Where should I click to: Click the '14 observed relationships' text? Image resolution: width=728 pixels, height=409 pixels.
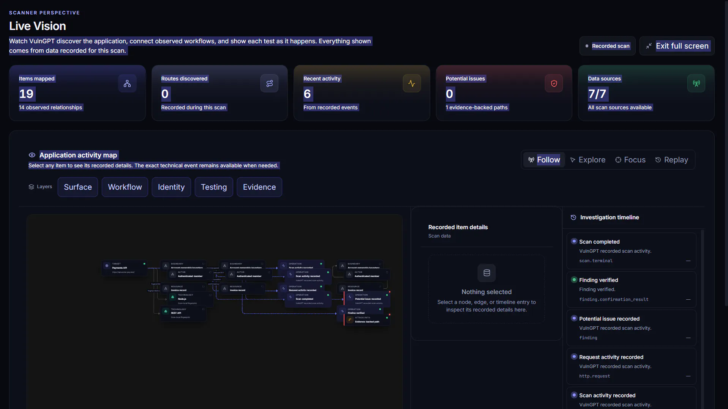click(x=51, y=107)
